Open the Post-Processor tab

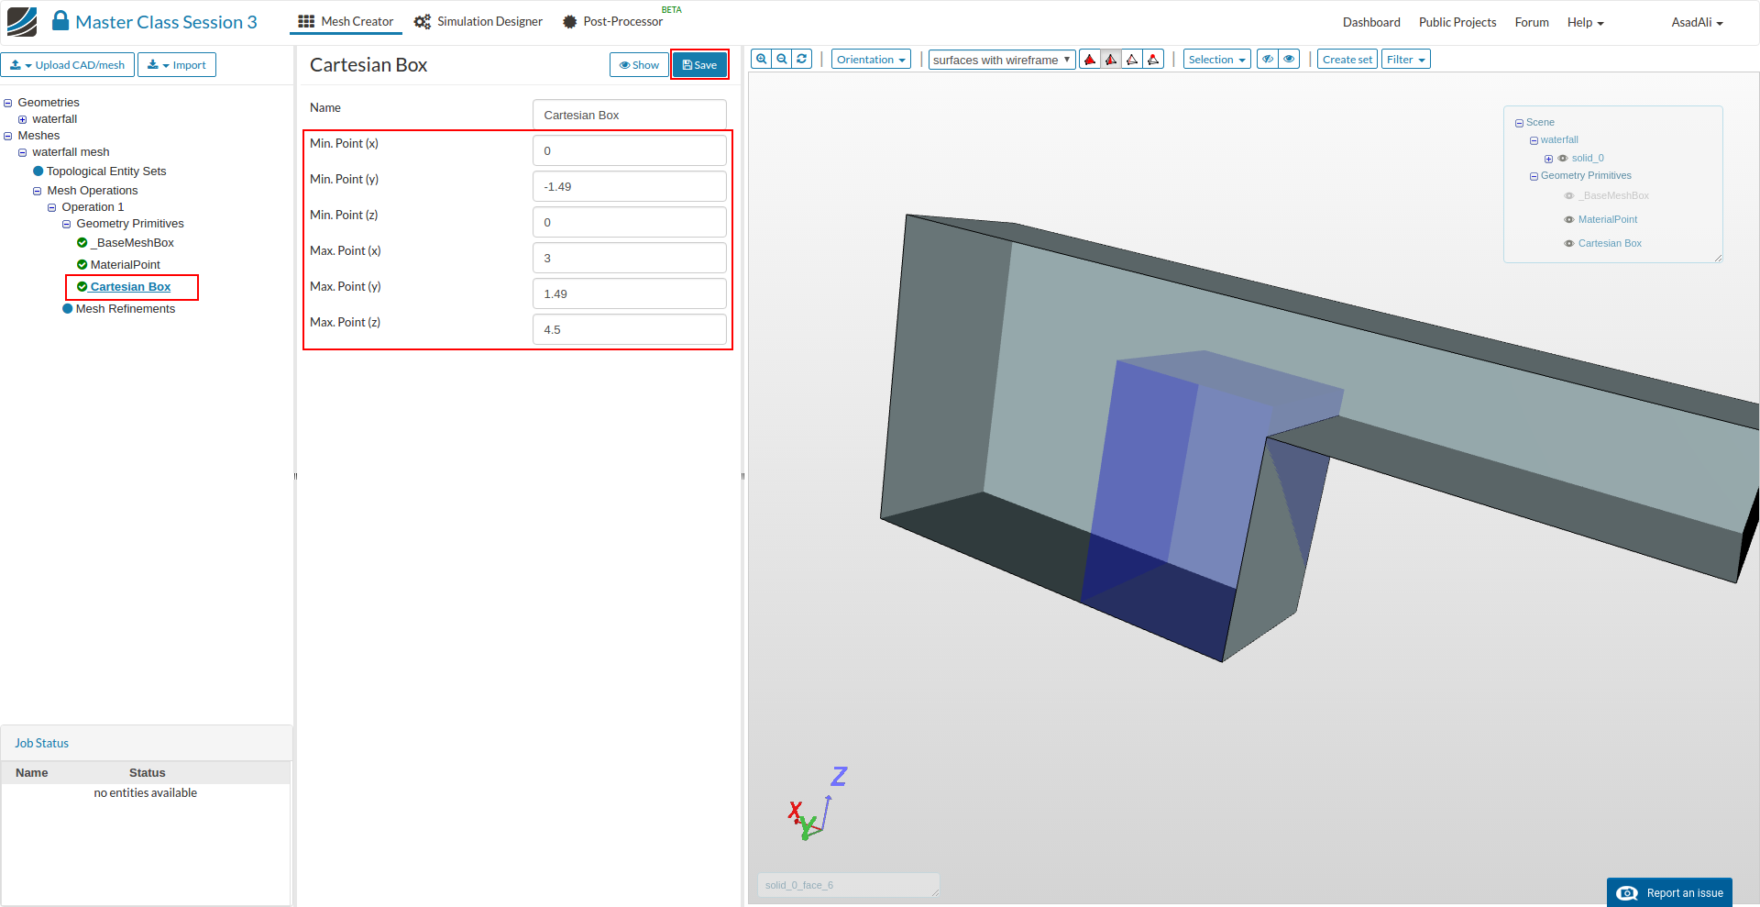click(612, 22)
